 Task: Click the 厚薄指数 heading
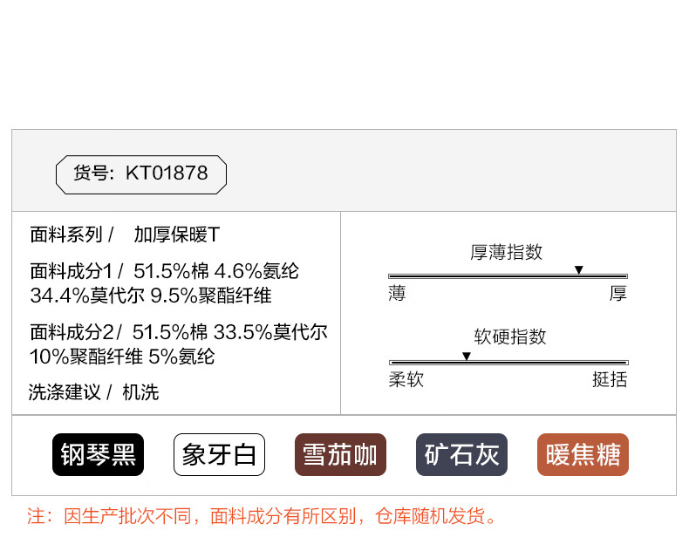(x=507, y=252)
